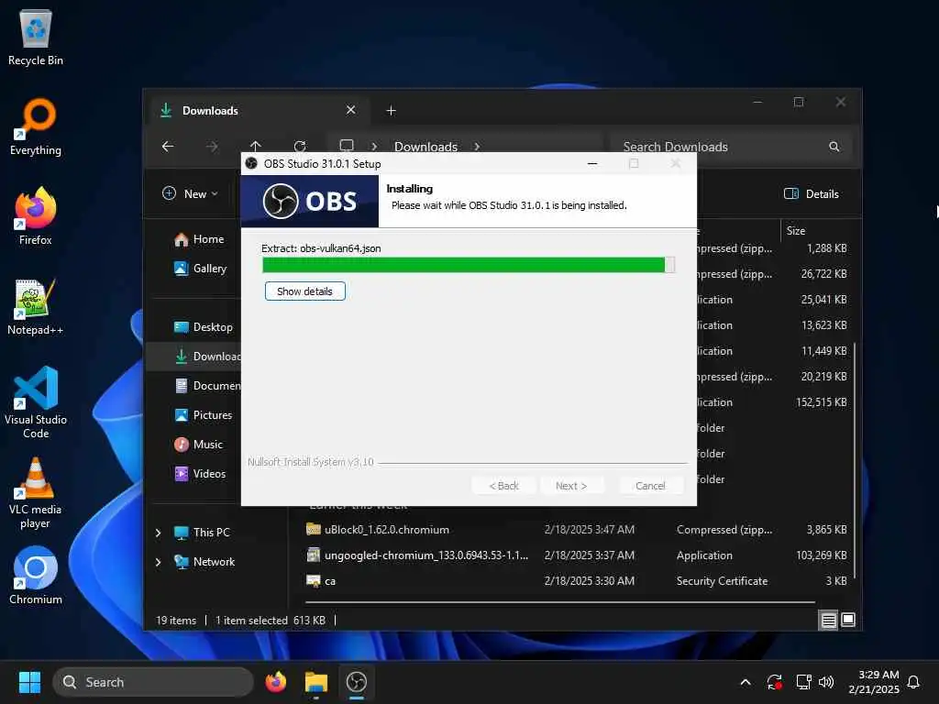Click the Back button in OBS Setup
The height and width of the screenshot is (704, 939).
click(x=503, y=486)
